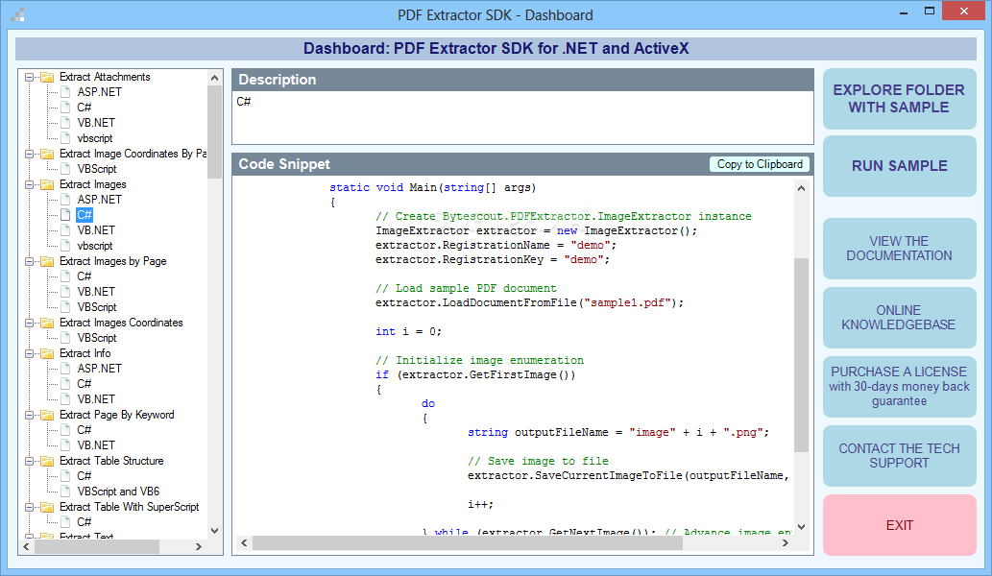Click file icon of C# under Extract Images by Page

(65, 276)
